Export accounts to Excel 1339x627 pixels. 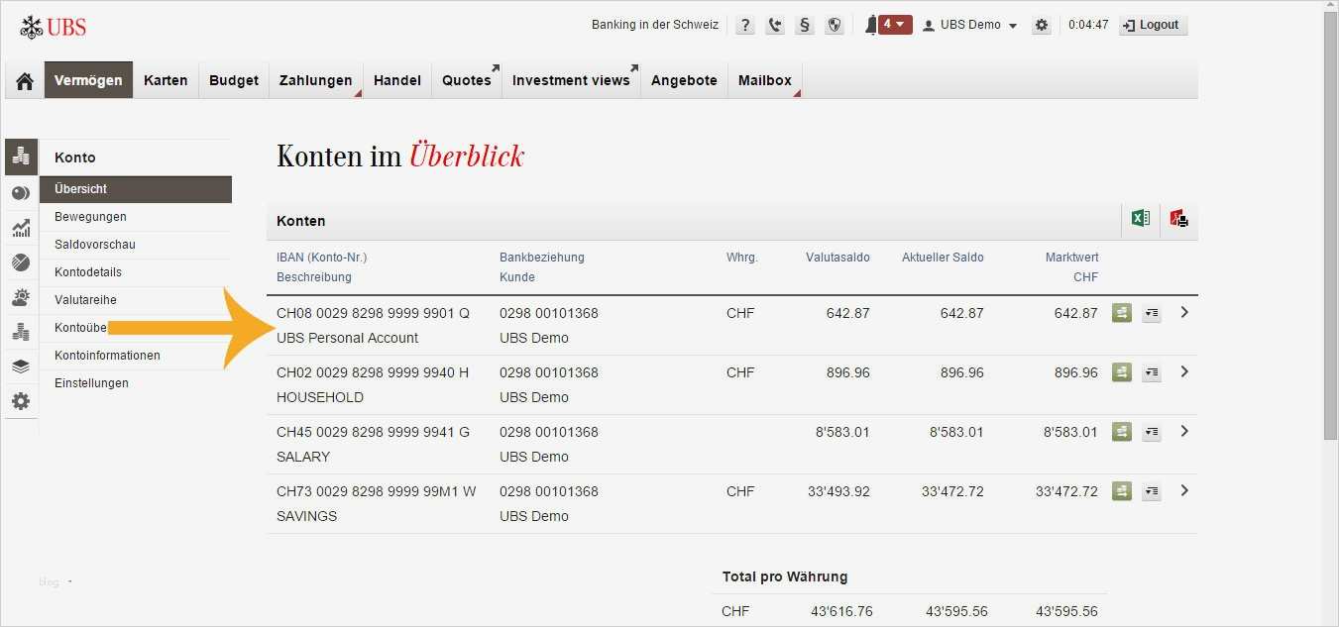click(x=1141, y=219)
